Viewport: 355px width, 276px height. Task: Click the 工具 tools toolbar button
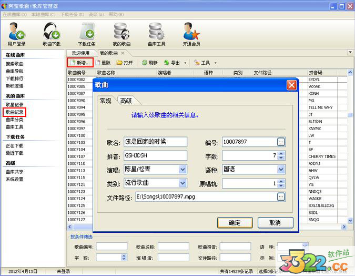(x=202, y=63)
